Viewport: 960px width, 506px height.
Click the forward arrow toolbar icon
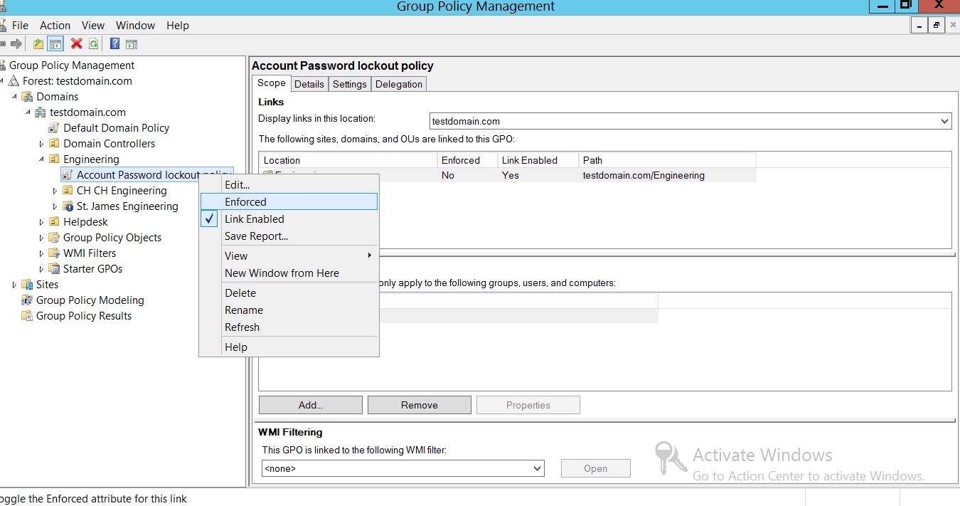pos(16,44)
